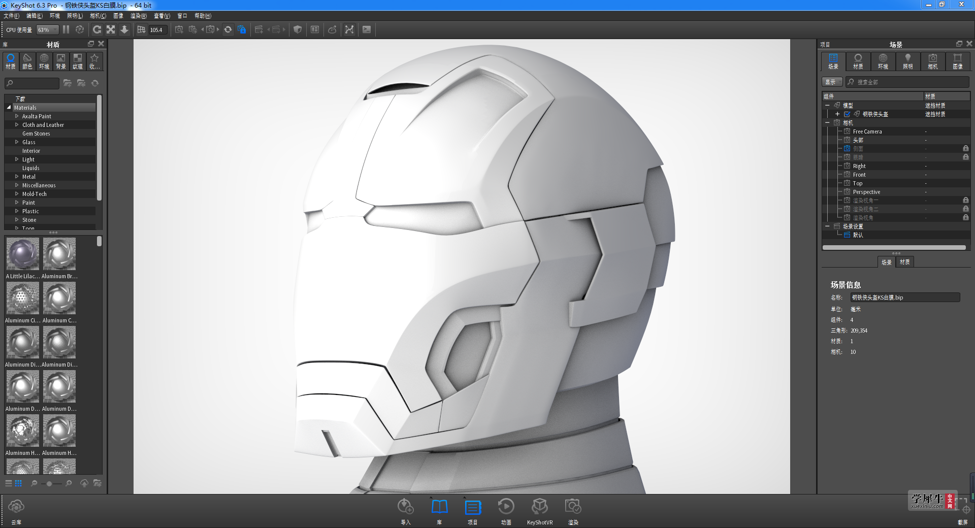Click the 导入 import button
The width and height of the screenshot is (975, 528).
(406, 511)
